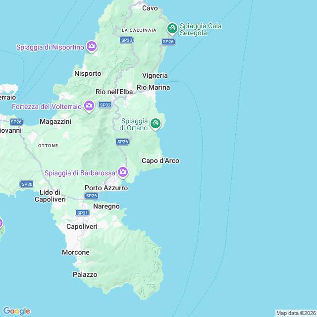The image size is (317, 317).
Task: Click the Magazzini town label
Action: pos(55,121)
